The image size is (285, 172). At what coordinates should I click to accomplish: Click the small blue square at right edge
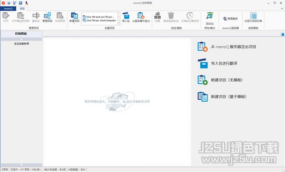point(283,35)
